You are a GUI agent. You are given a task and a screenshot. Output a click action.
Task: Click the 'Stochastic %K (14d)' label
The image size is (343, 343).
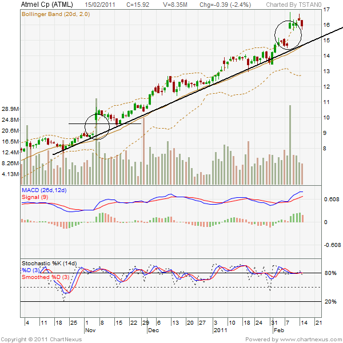[x=49, y=263]
